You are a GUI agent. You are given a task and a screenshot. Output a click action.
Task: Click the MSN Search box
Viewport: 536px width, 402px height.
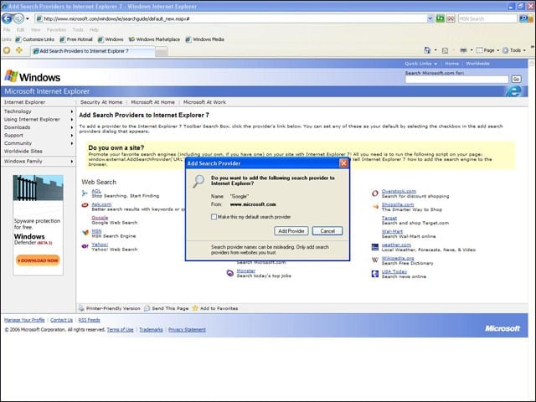click(487, 18)
